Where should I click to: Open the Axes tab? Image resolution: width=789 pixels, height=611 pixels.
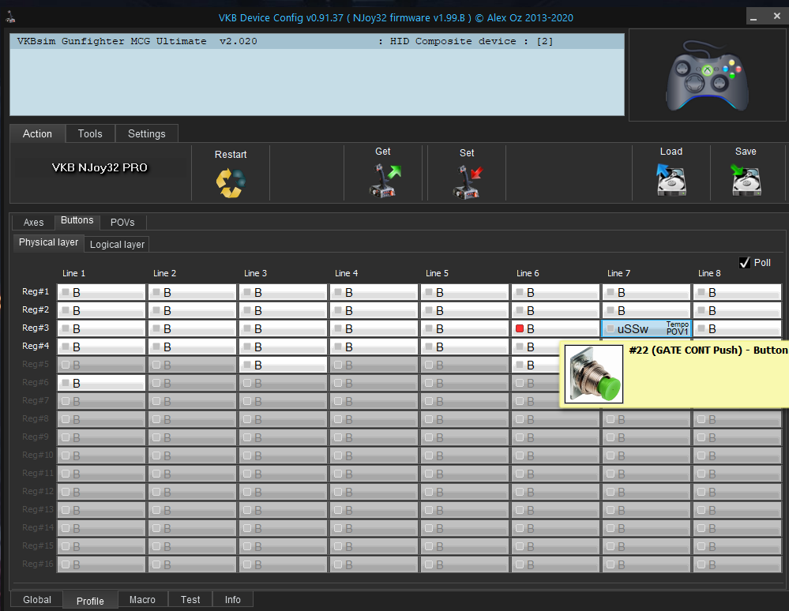tap(34, 223)
